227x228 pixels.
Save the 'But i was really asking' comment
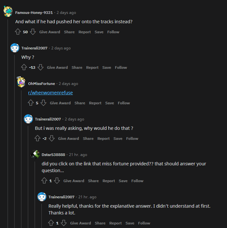118,139
